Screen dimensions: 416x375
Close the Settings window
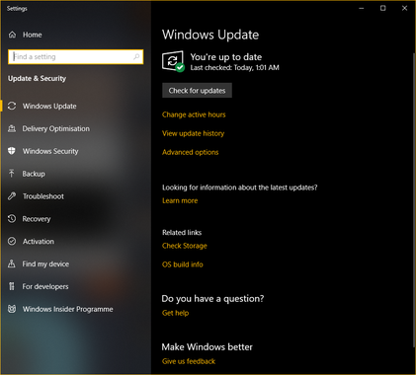pyautogui.click(x=404, y=8)
